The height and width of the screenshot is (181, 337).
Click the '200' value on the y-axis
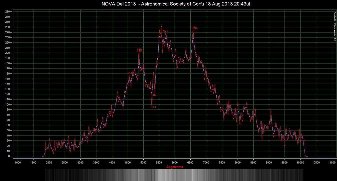7,53
